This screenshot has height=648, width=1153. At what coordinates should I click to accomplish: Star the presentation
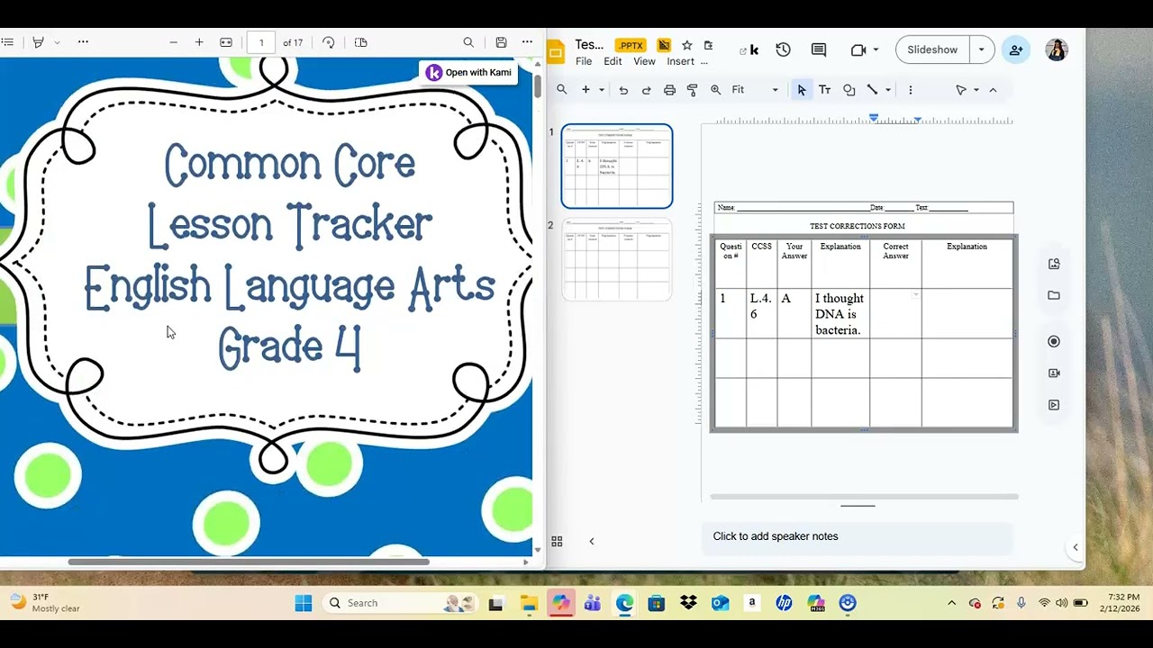(687, 45)
